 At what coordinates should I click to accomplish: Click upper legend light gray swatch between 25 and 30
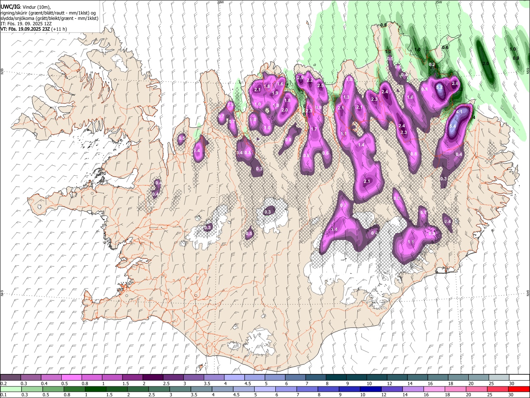pos(499,377)
